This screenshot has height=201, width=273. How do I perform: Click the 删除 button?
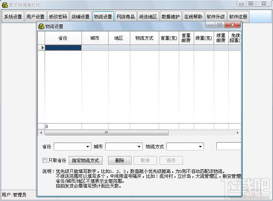pyautogui.click(x=120, y=160)
